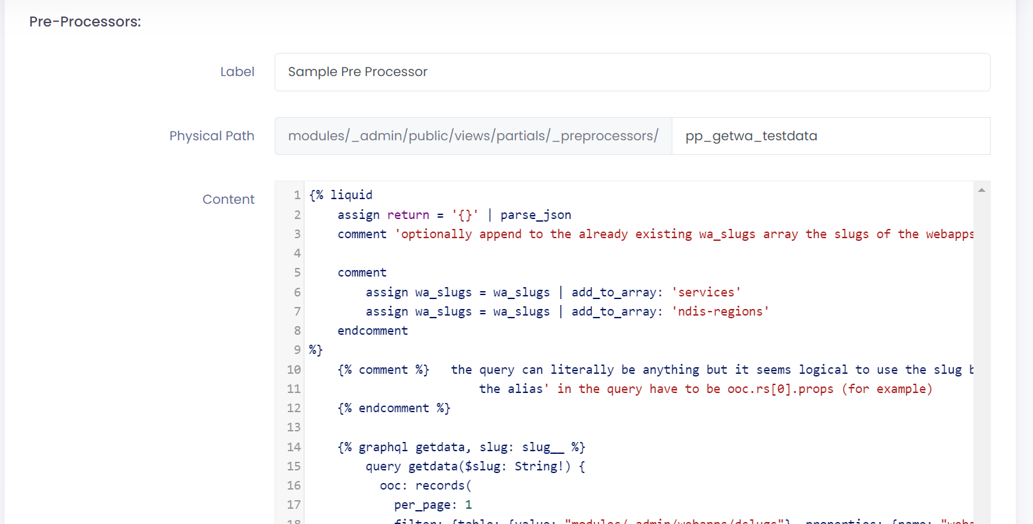The image size is (1033, 524).
Task: Click the Content field label
Action: tap(228, 200)
